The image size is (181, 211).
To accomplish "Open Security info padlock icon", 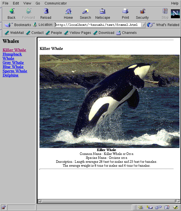I will pos(142,11).
